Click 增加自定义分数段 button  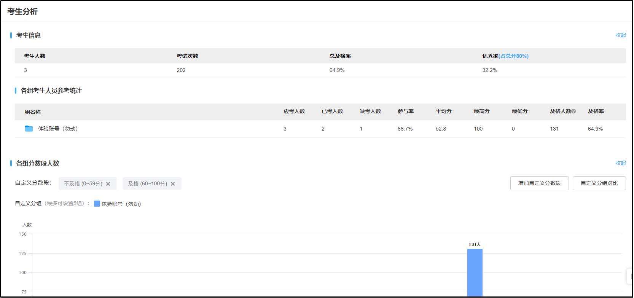(539, 183)
